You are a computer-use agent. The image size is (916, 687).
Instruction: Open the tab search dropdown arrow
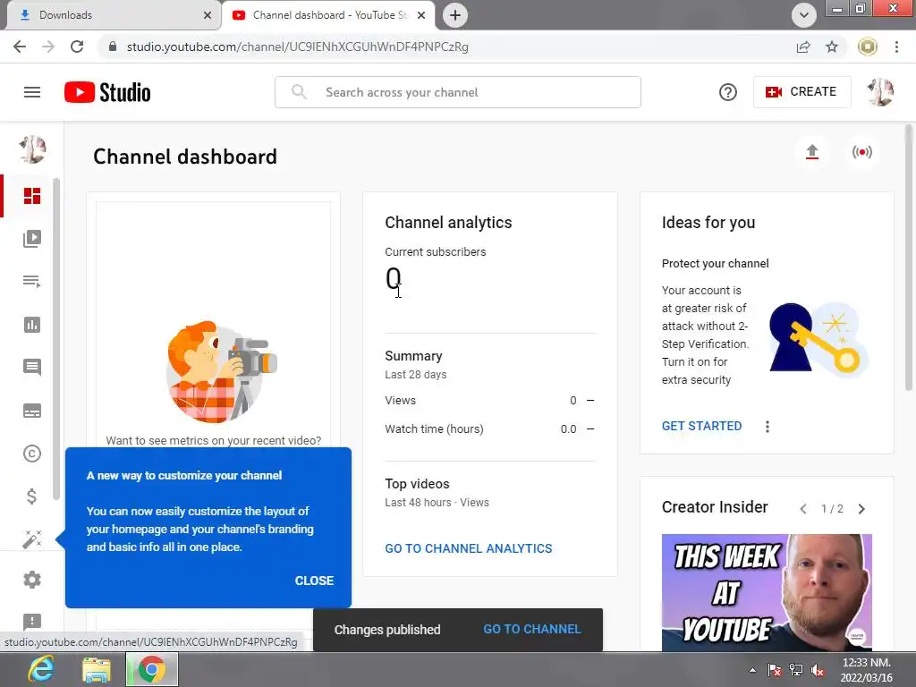[804, 15]
